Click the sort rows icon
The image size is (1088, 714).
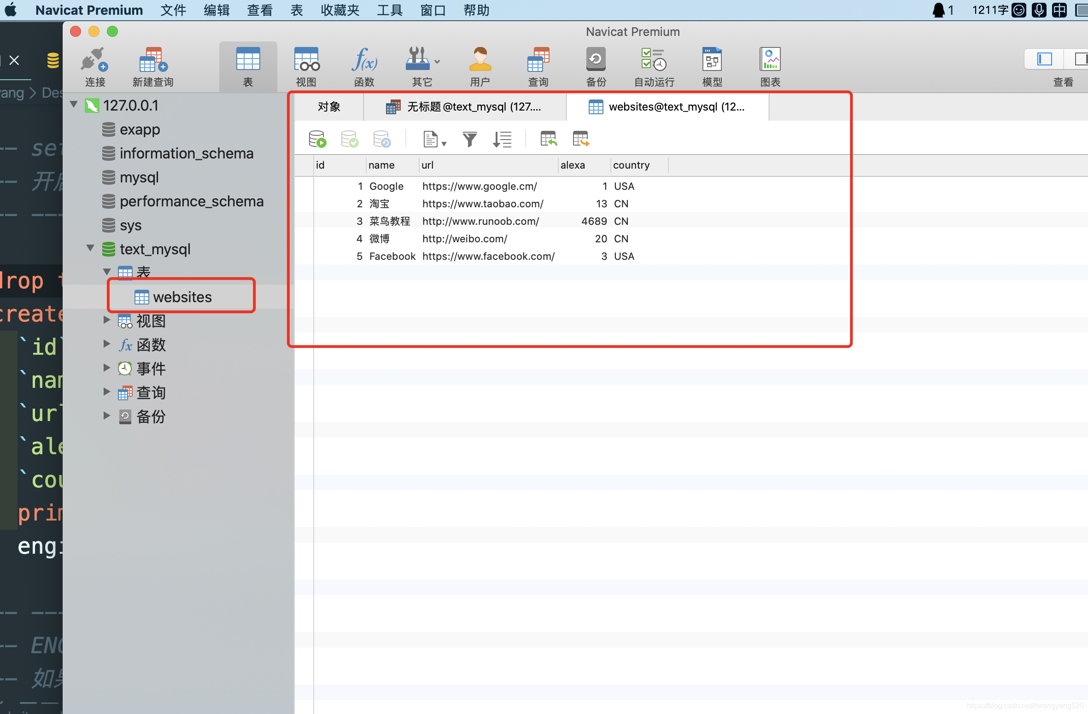point(502,139)
